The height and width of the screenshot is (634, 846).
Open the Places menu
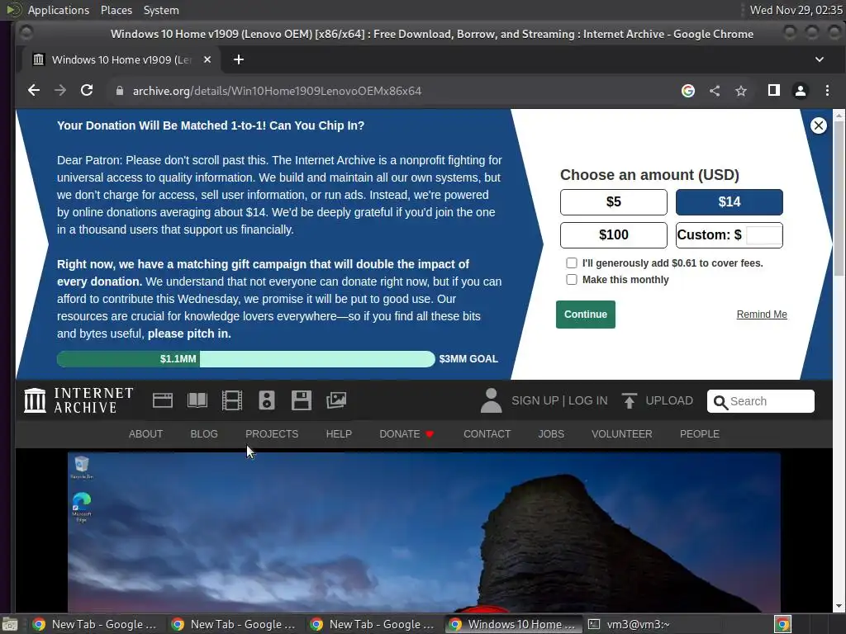(116, 10)
